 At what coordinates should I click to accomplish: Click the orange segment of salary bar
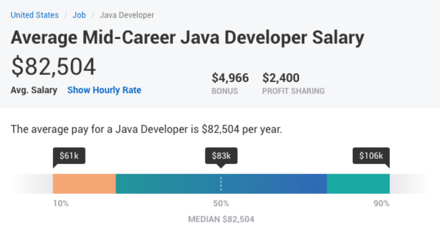pos(84,184)
